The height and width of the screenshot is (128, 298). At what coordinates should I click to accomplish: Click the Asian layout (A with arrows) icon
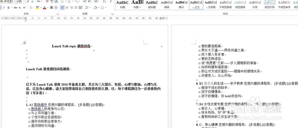(96, 1)
